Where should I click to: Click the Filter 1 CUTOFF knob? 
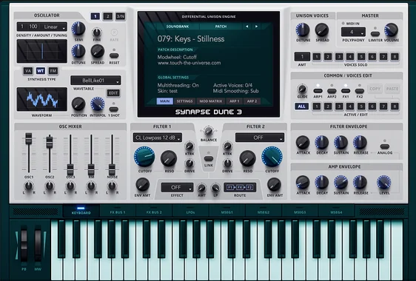click(x=144, y=157)
